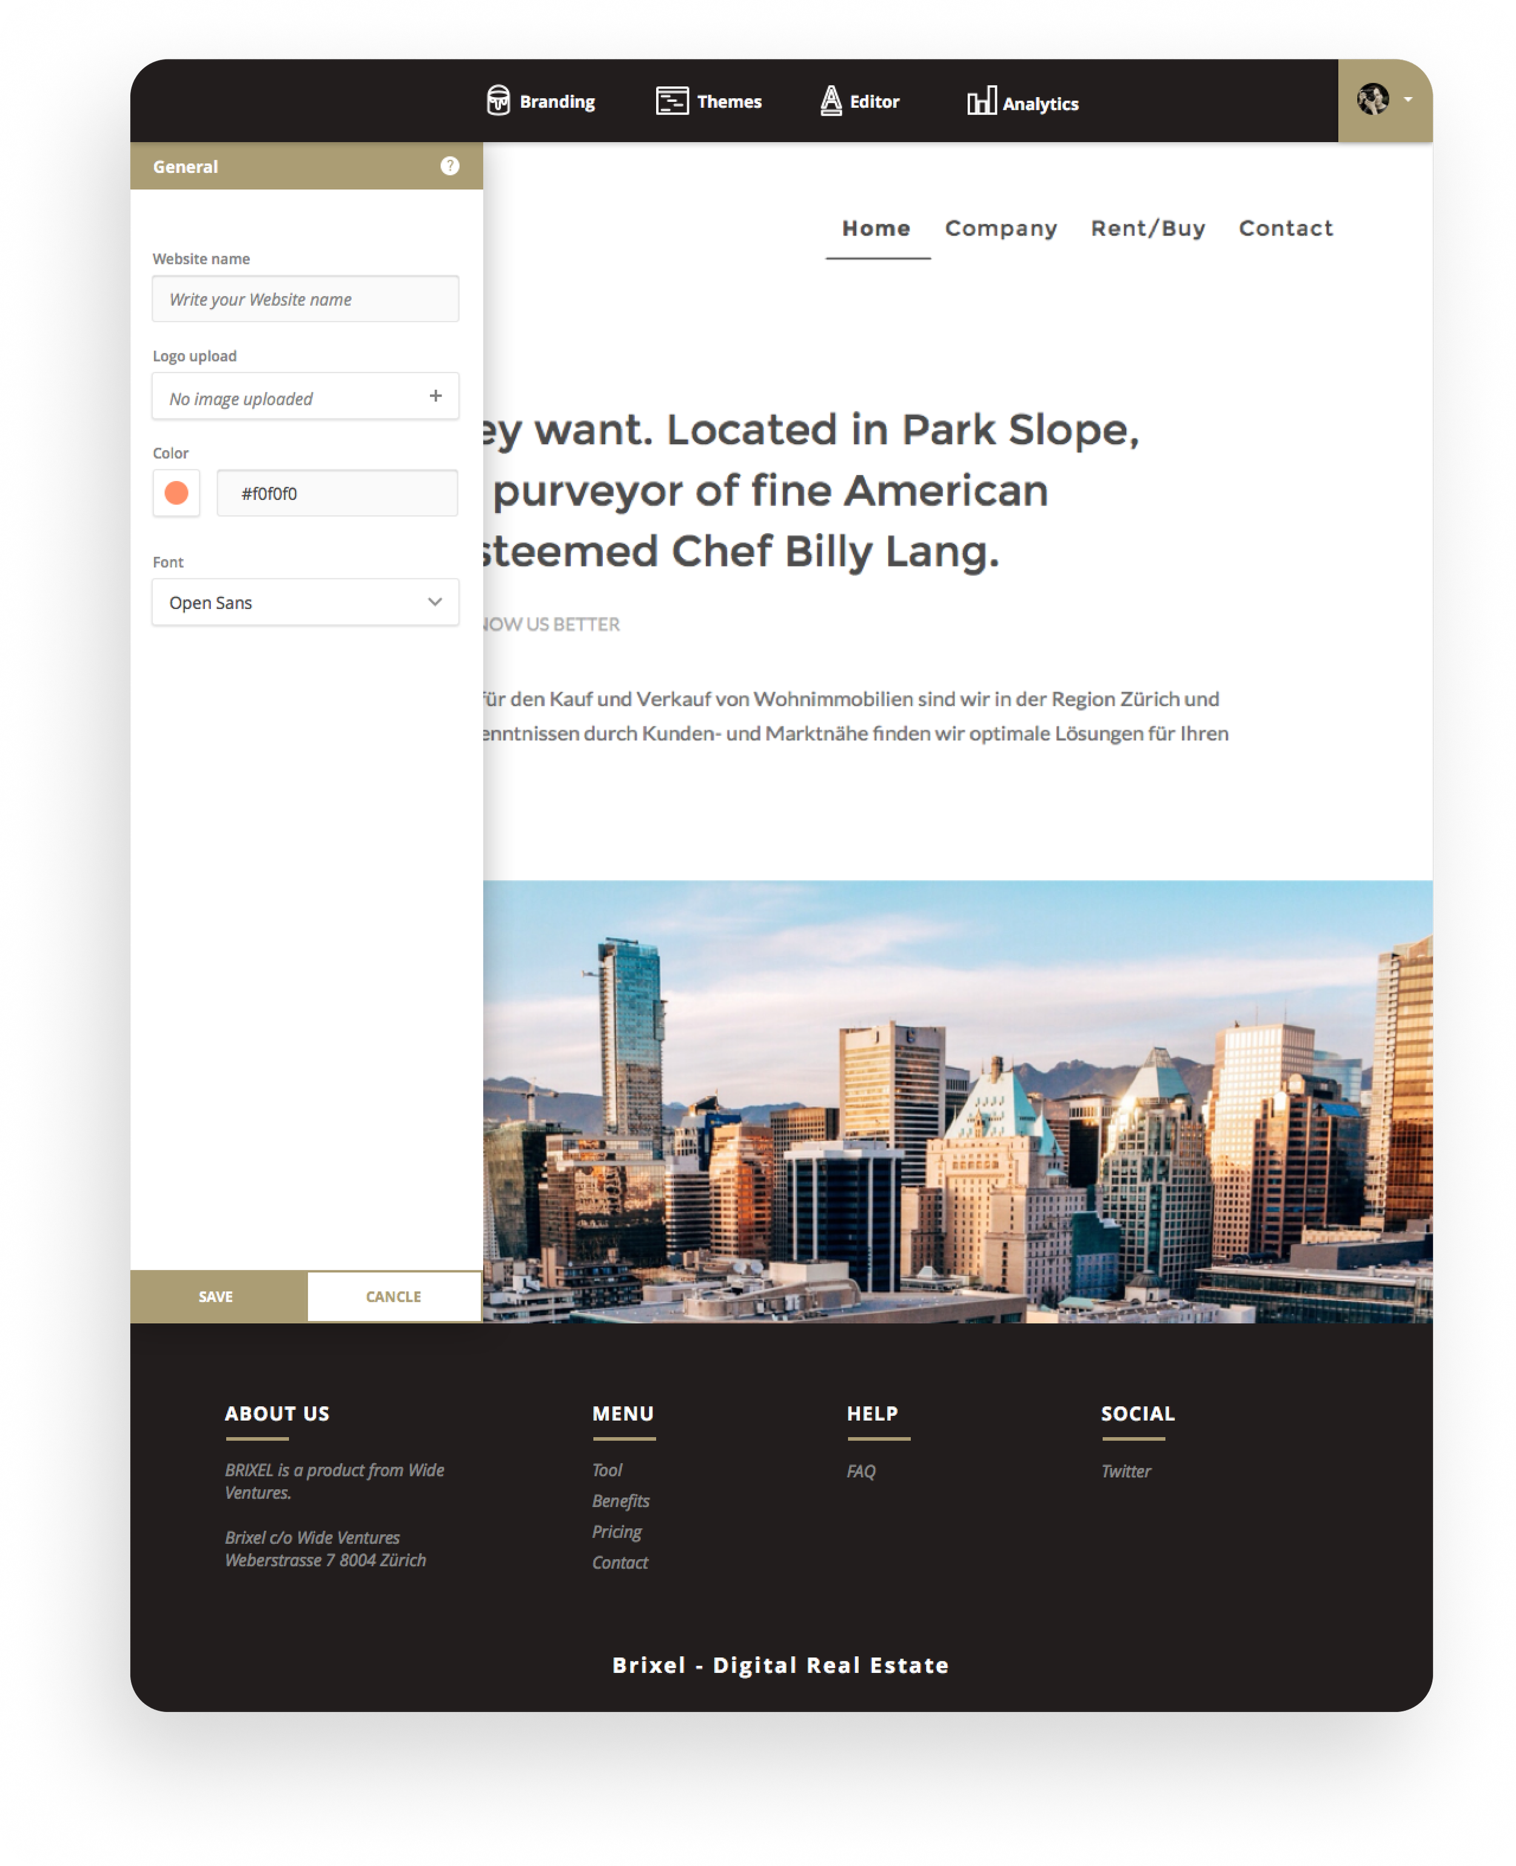Select the Contact navigation item

tap(1286, 229)
